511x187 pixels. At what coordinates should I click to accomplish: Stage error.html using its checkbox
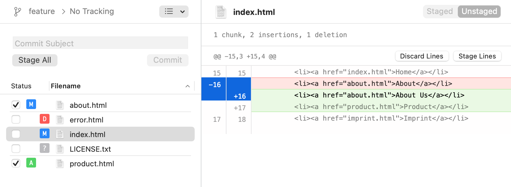click(x=16, y=119)
